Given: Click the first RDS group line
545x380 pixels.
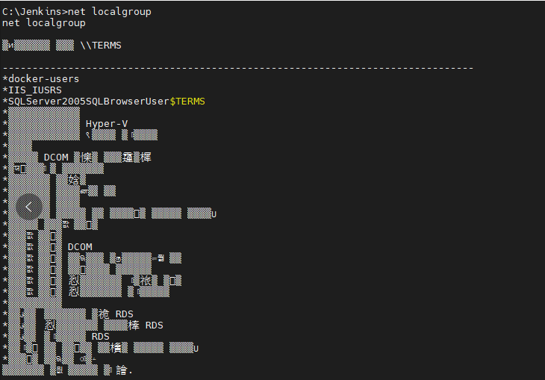Looking at the screenshot, I should point(68,314).
